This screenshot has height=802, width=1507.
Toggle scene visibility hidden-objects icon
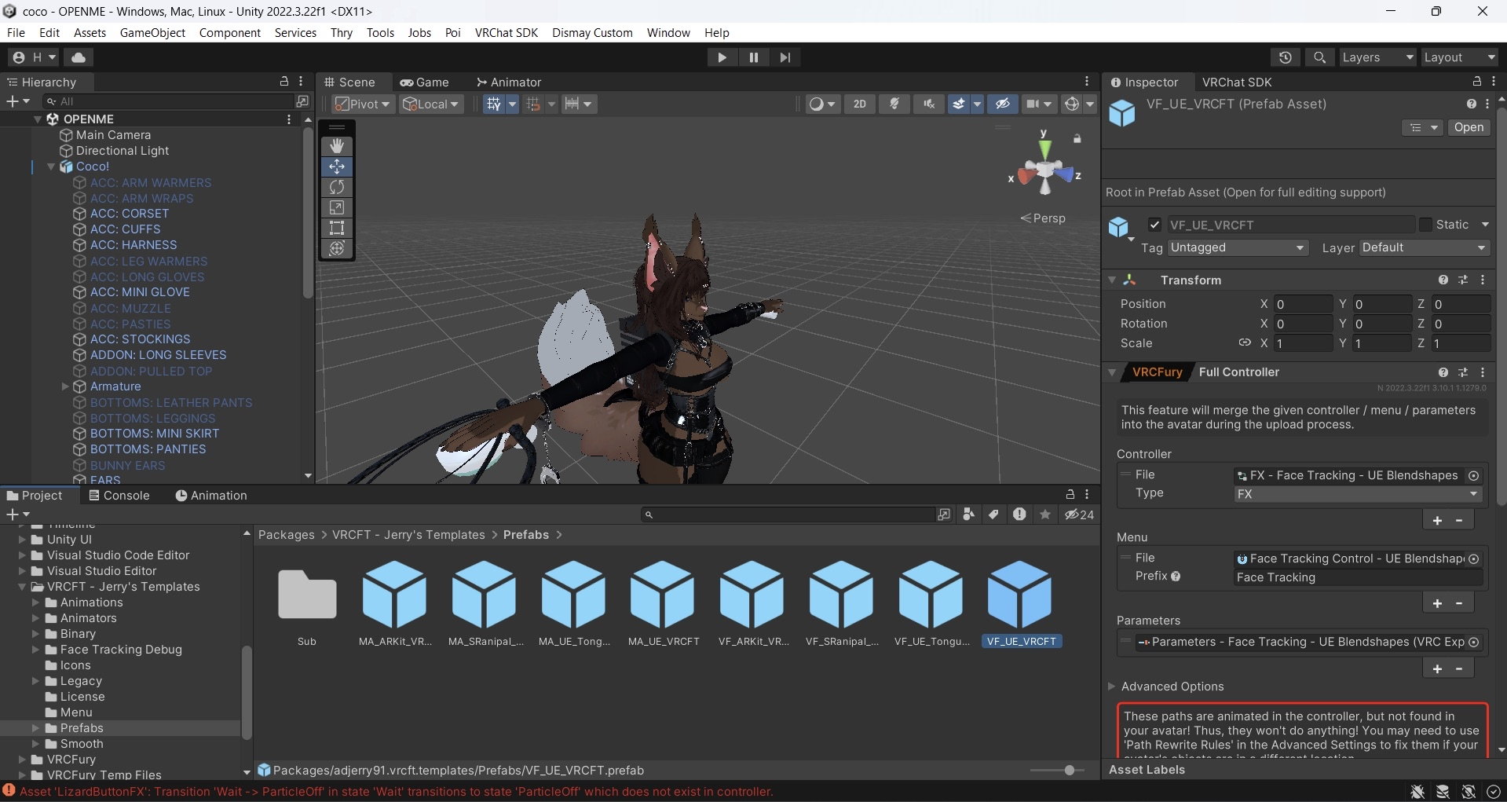[1003, 104]
